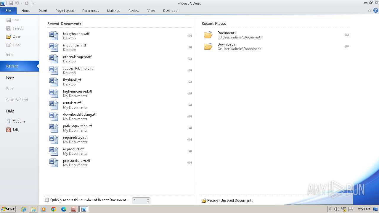Image resolution: width=379 pixels, height=213 pixels.
Task: Click the Redo icon in Quick Access Toolbar
Action: [27, 3]
